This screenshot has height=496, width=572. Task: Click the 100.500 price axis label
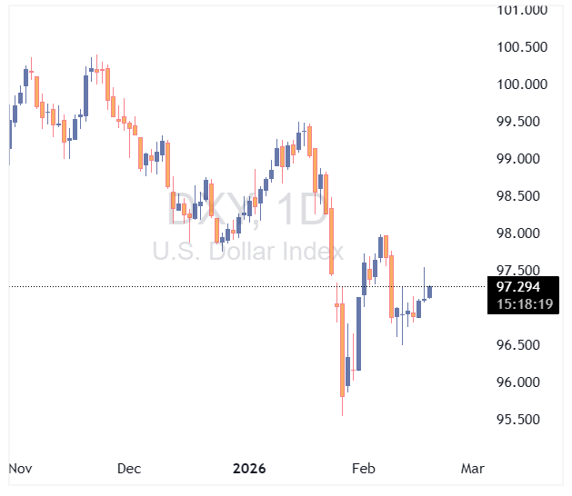[x=522, y=47]
